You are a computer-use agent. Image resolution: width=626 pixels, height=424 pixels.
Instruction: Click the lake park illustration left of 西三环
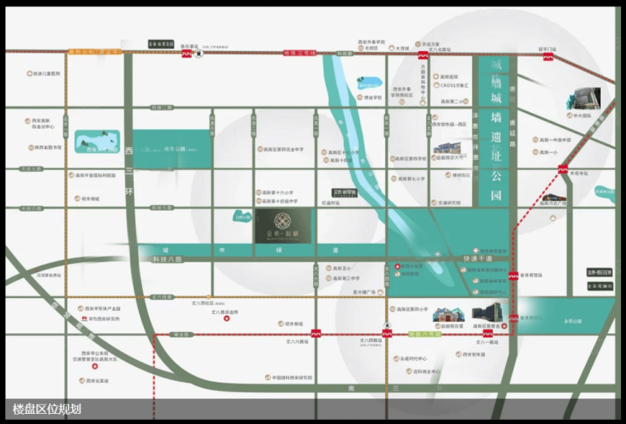(97, 141)
